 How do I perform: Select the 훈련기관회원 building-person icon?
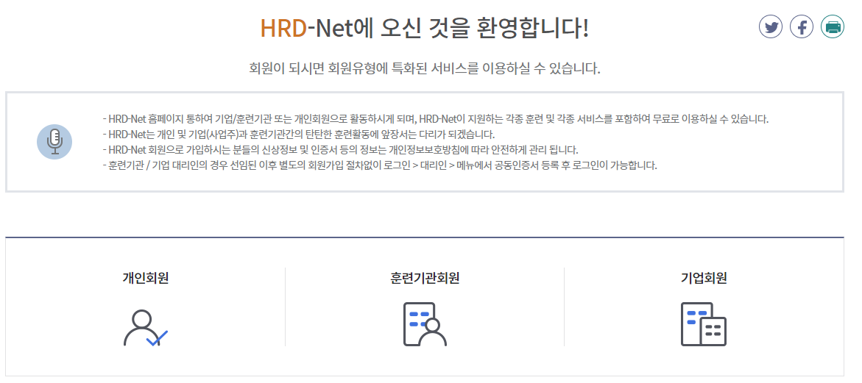[425, 324]
